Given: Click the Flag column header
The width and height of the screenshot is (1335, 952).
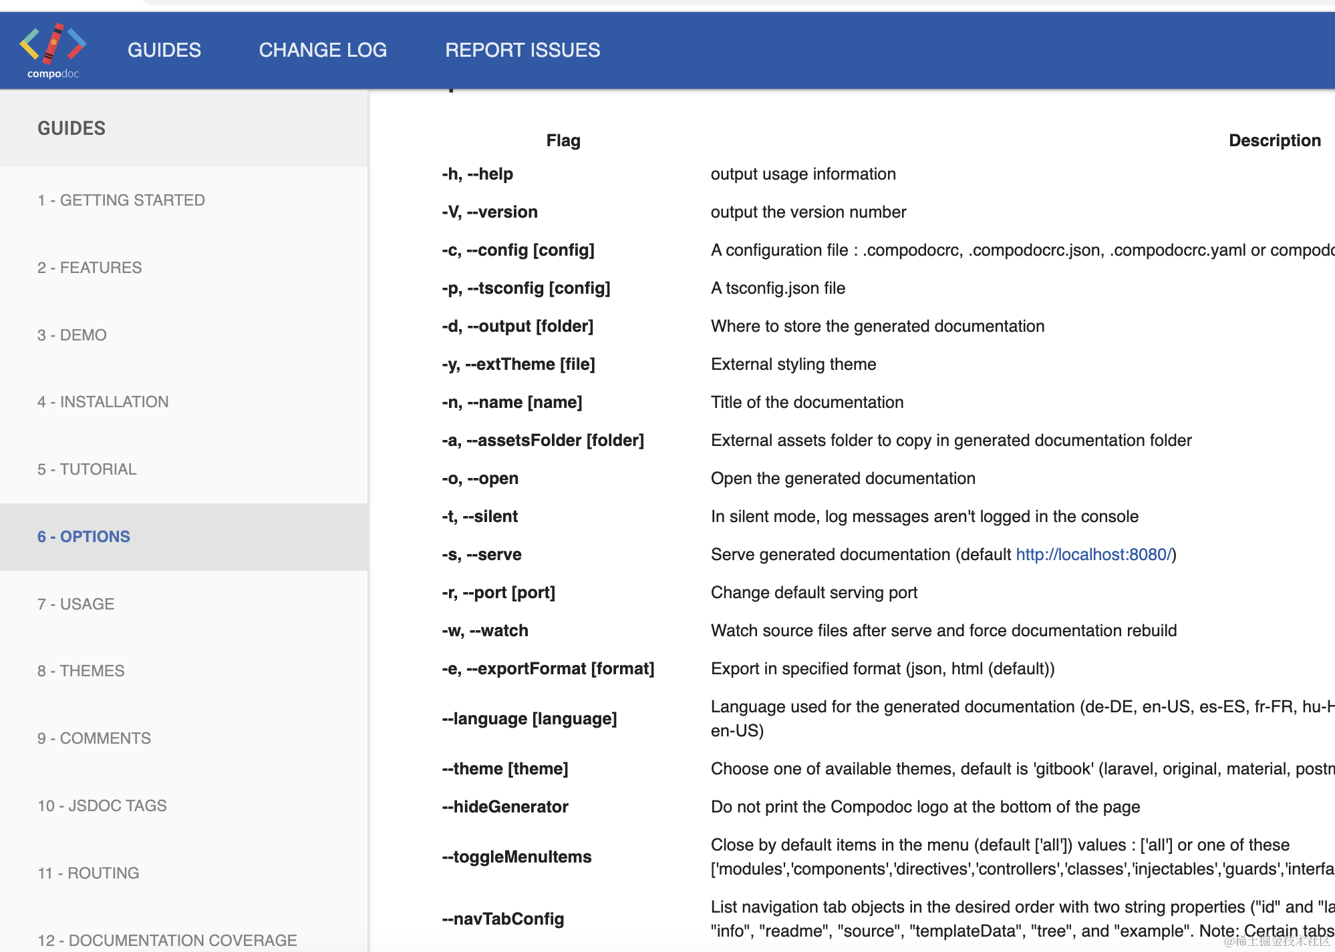Looking at the screenshot, I should tap(563, 141).
